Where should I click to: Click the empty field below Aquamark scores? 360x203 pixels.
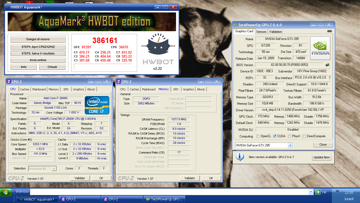coord(103,67)
